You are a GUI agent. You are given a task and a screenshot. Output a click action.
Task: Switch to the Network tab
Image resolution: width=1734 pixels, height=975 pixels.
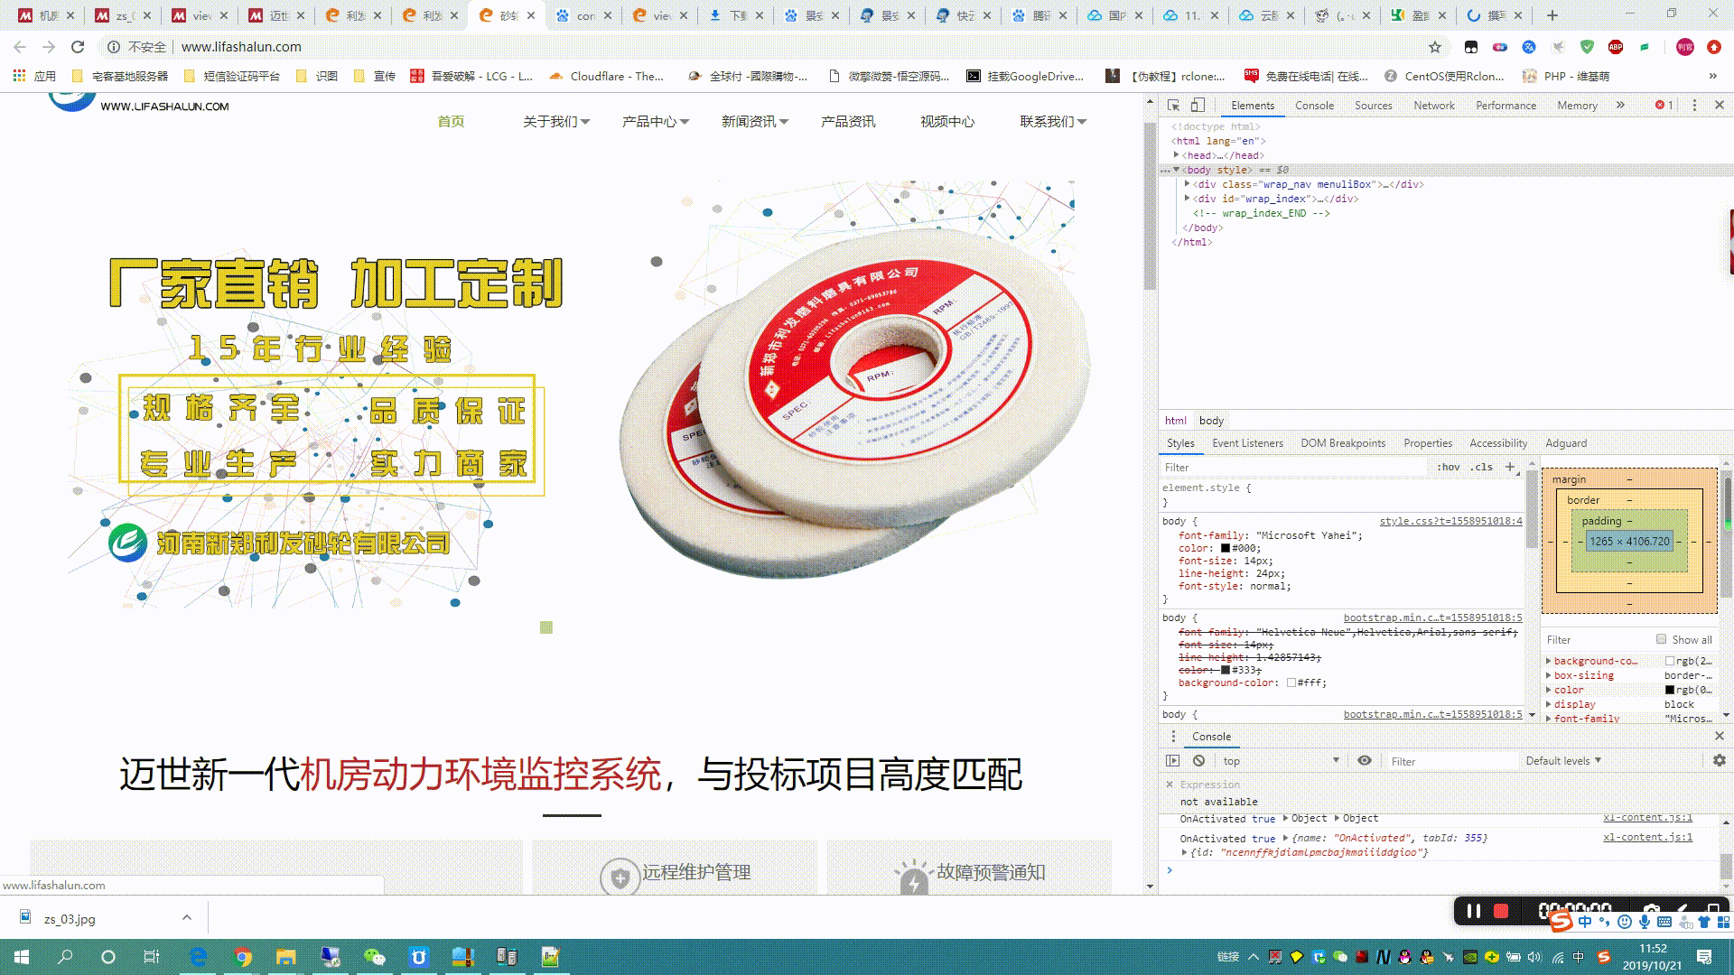[1434, 106]
